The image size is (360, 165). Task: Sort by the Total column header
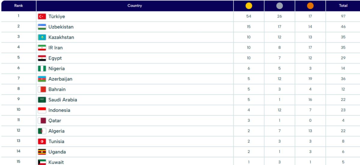[343, 6]
